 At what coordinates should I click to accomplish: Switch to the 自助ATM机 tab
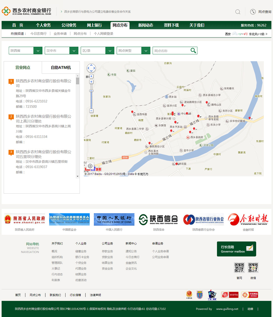point(61,68)
